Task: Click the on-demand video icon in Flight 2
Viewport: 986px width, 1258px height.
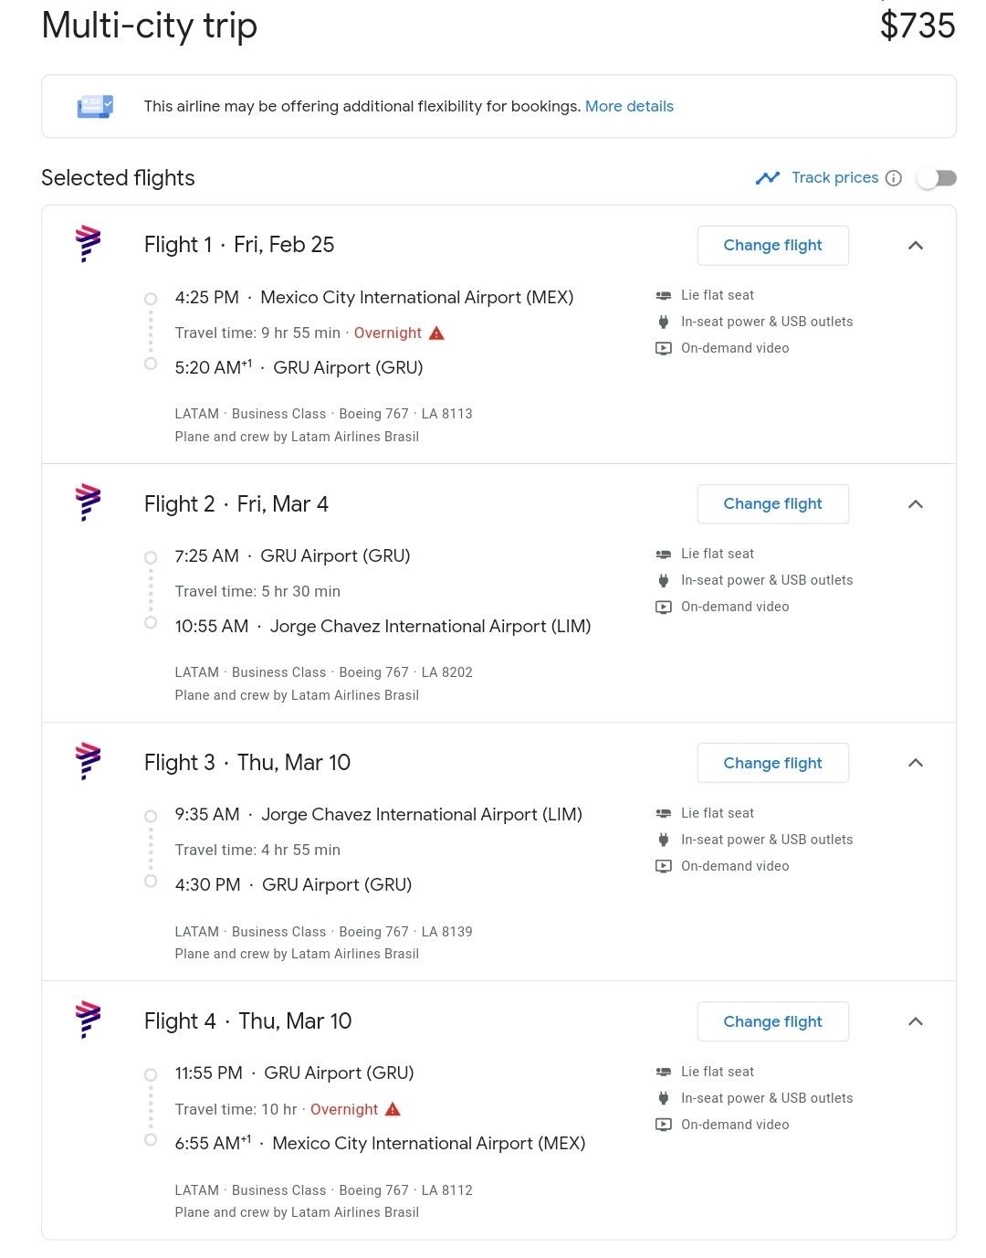Action: tap(664, 607)
